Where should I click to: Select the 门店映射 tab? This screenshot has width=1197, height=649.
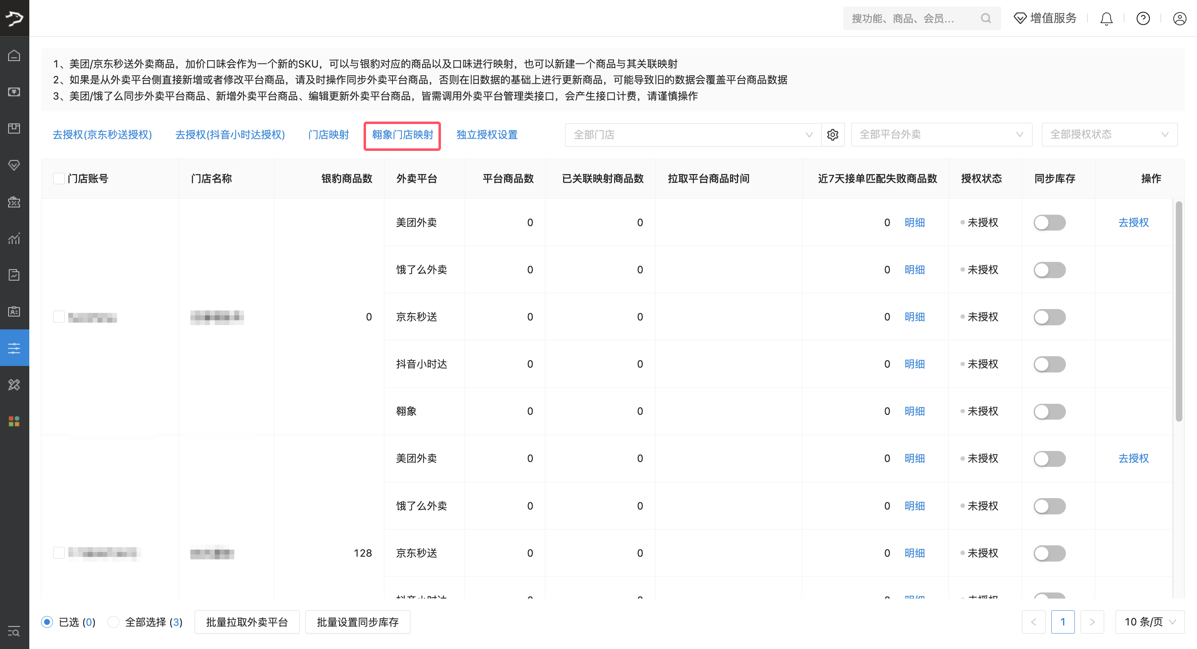point(328,135)
